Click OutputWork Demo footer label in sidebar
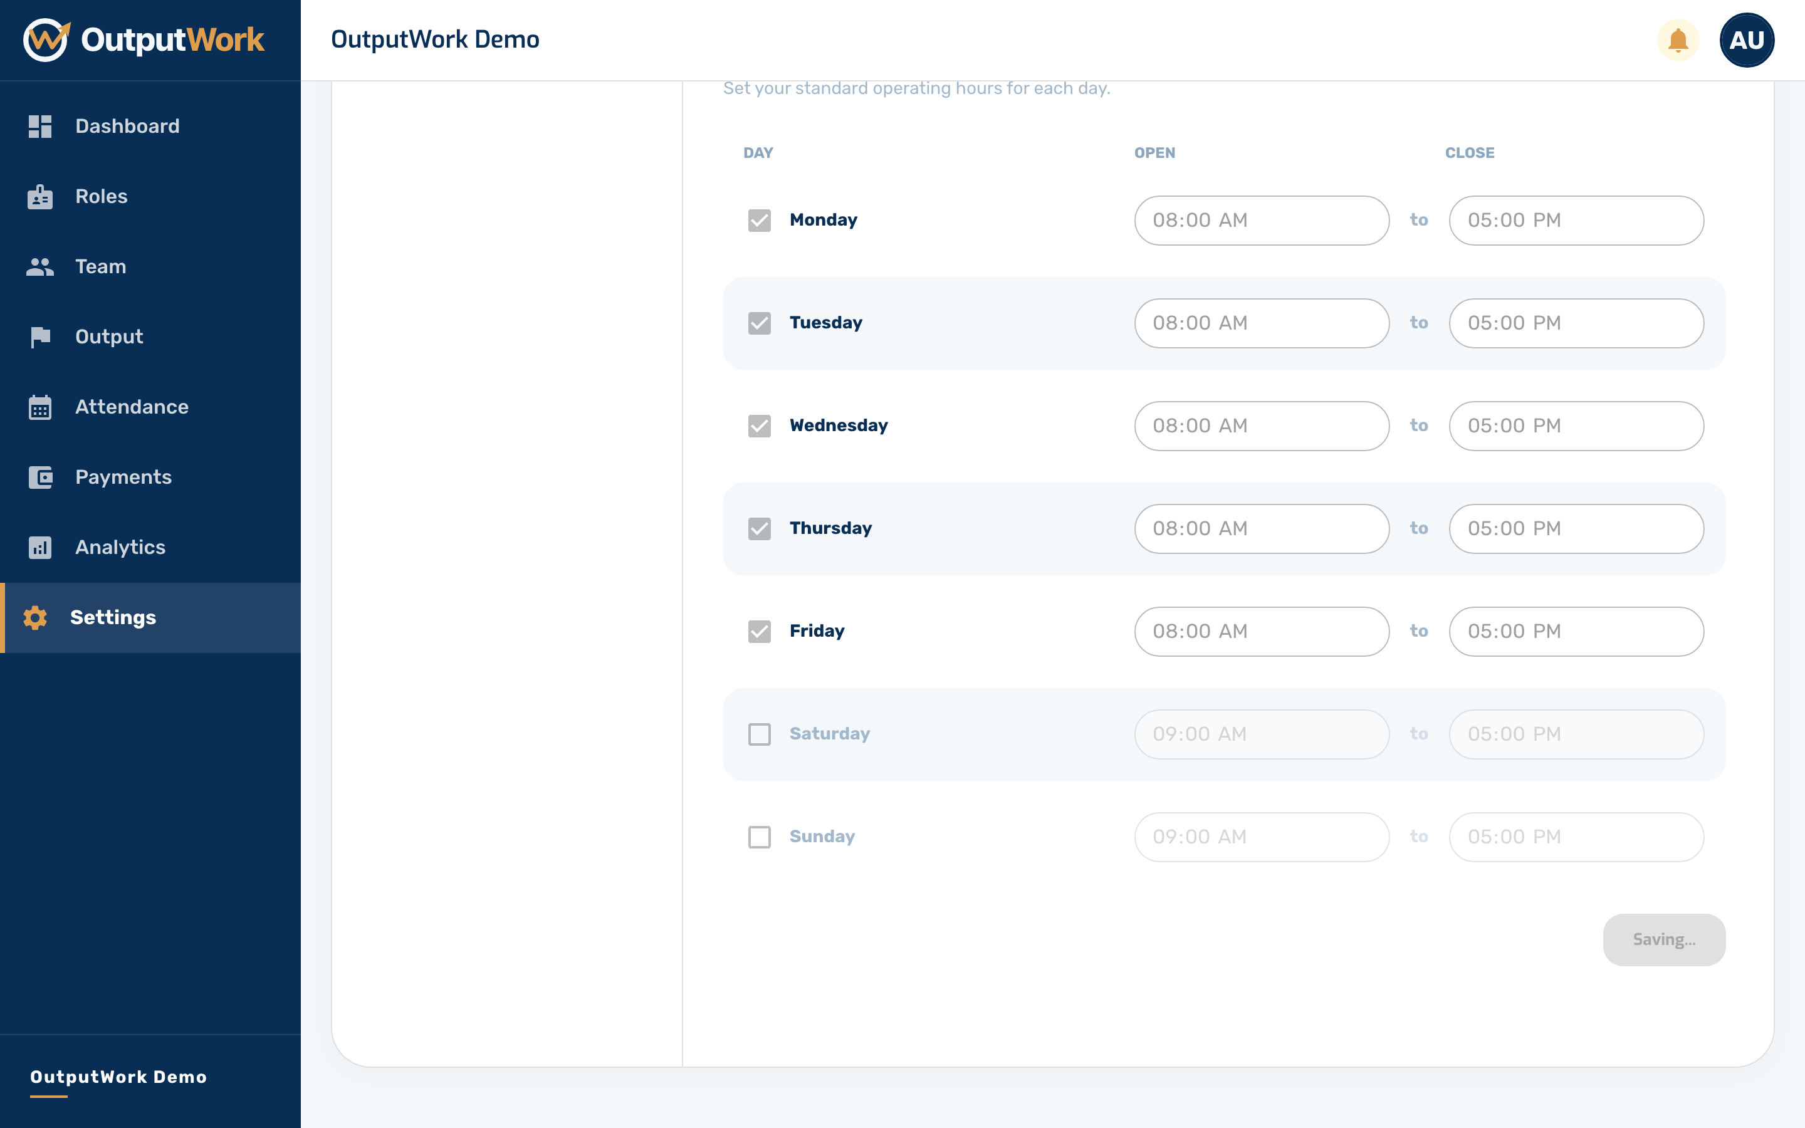The image size is (1805, 1128). pos(118,1077)
